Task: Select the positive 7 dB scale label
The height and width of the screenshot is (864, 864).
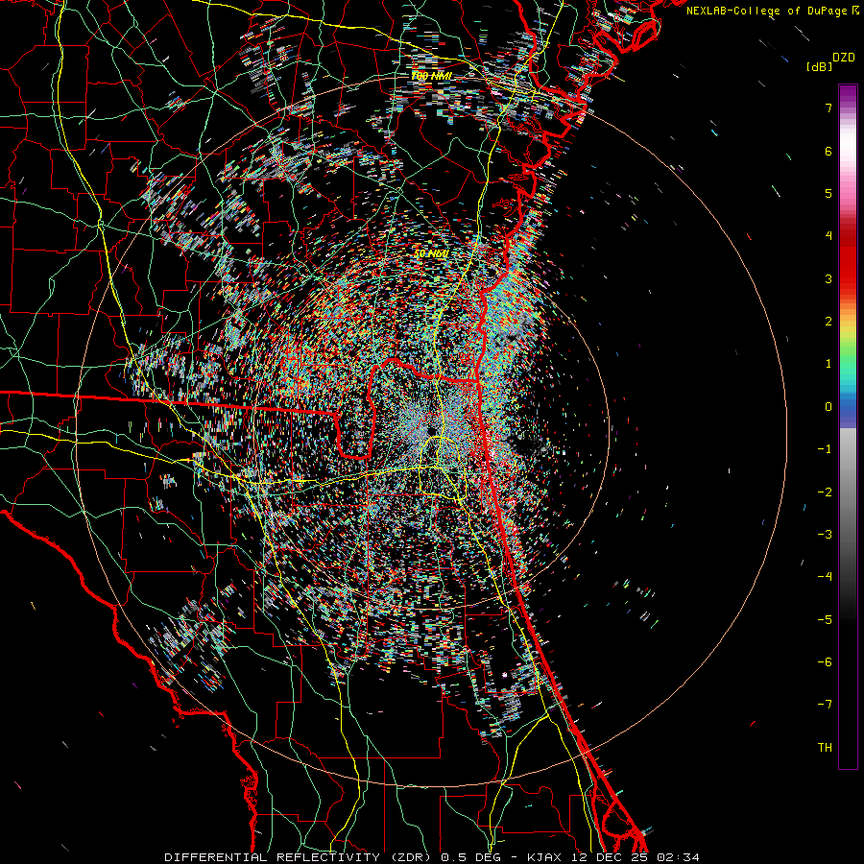Action: pyautogui.click(x=828, y=108)
